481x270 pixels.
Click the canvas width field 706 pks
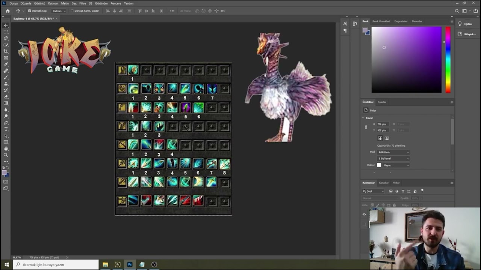tap(383, 124)
